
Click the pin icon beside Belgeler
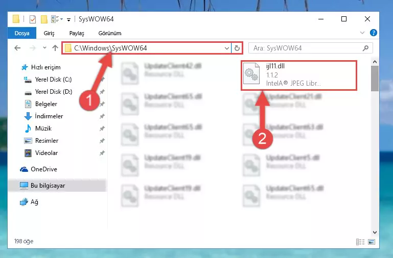pos(102,104)
